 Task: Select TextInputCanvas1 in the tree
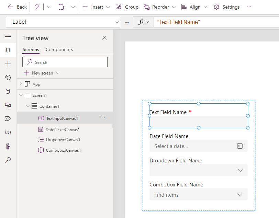(x=62, y=118)
